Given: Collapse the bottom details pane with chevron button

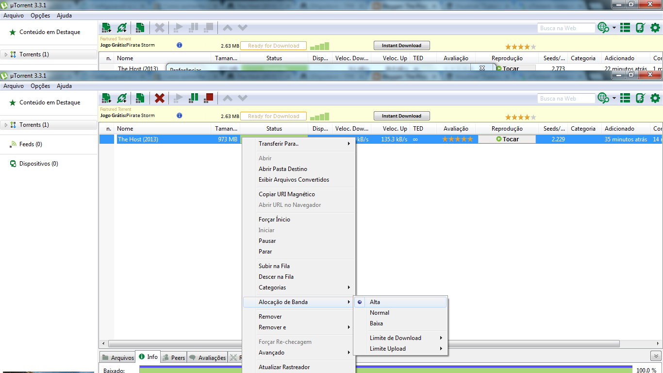Looking at the screenshot, I should (655, 356).
